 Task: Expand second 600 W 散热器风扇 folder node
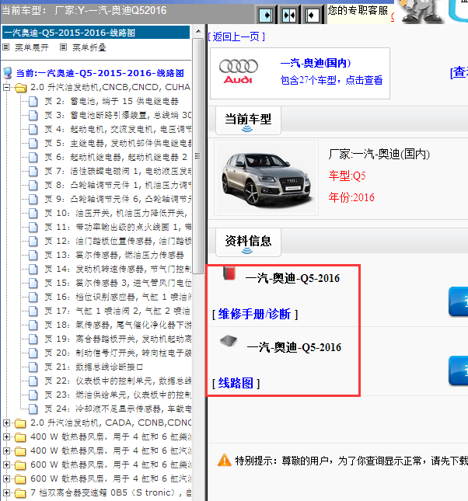pyautogui.click(x=6, y=478)
